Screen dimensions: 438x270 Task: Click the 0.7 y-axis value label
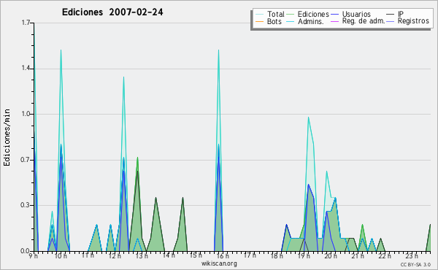pyautogui.click(x=26, y=160)
